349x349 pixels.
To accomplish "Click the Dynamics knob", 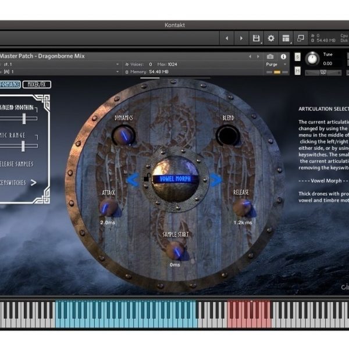I will pos(124,135).
